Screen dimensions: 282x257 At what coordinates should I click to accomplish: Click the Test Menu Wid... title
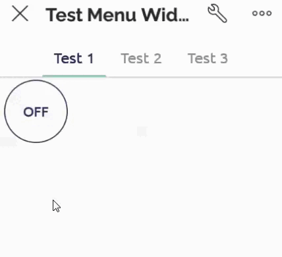point(117,14)
